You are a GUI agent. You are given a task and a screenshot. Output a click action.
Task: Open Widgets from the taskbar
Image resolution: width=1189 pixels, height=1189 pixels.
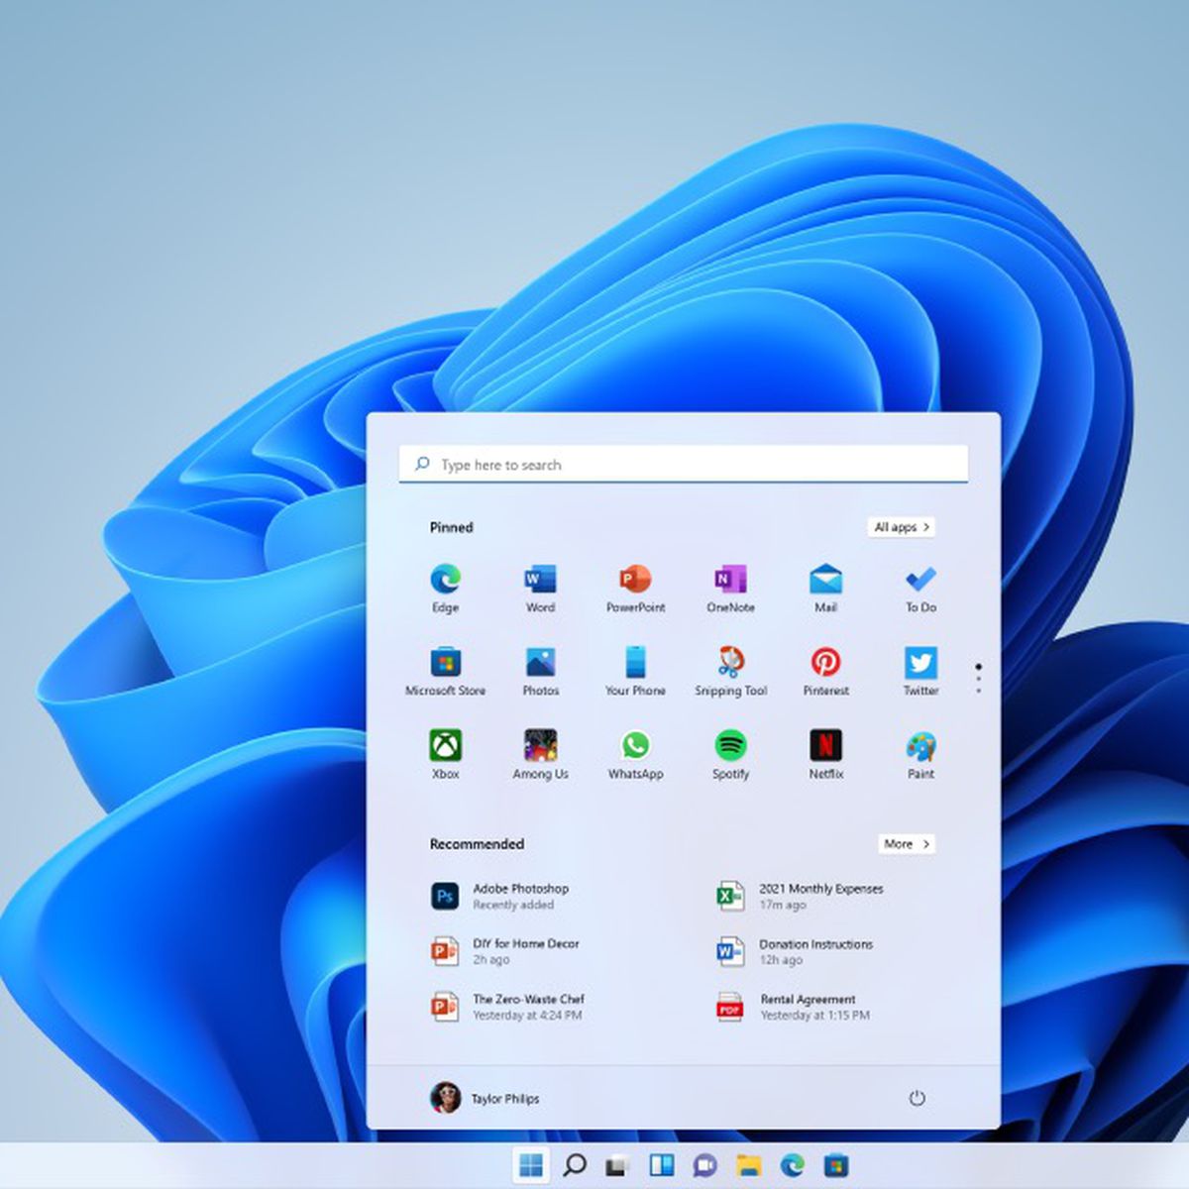click(x=662, y=1165)
